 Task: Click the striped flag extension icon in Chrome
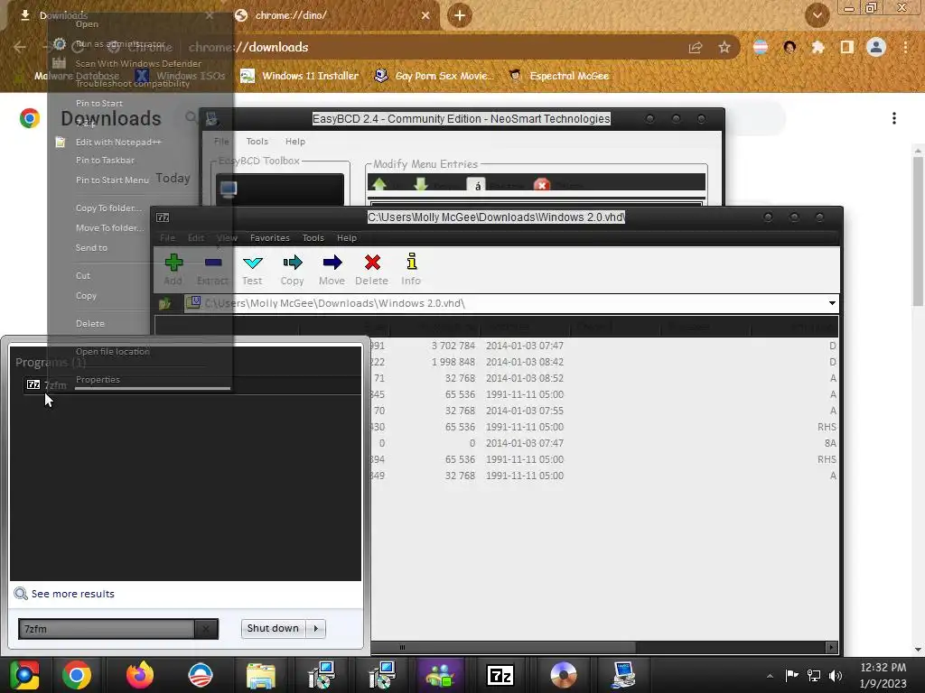pos(761,47)
